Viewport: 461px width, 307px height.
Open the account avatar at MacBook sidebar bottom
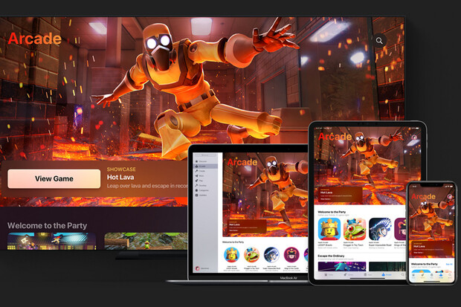(x=198, y=268)
